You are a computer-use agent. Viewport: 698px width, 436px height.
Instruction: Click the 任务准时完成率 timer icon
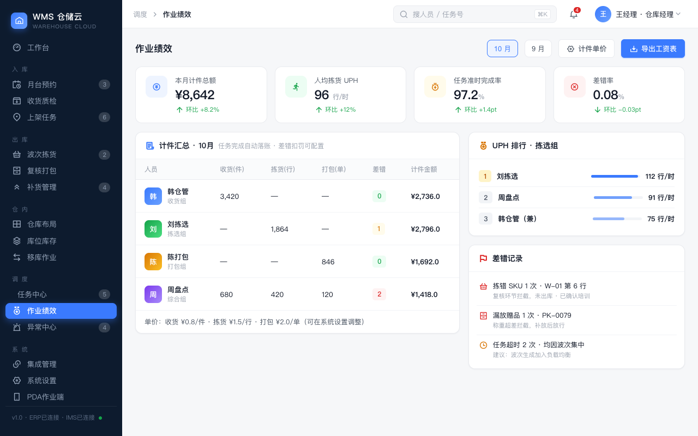tap(435, 87)
